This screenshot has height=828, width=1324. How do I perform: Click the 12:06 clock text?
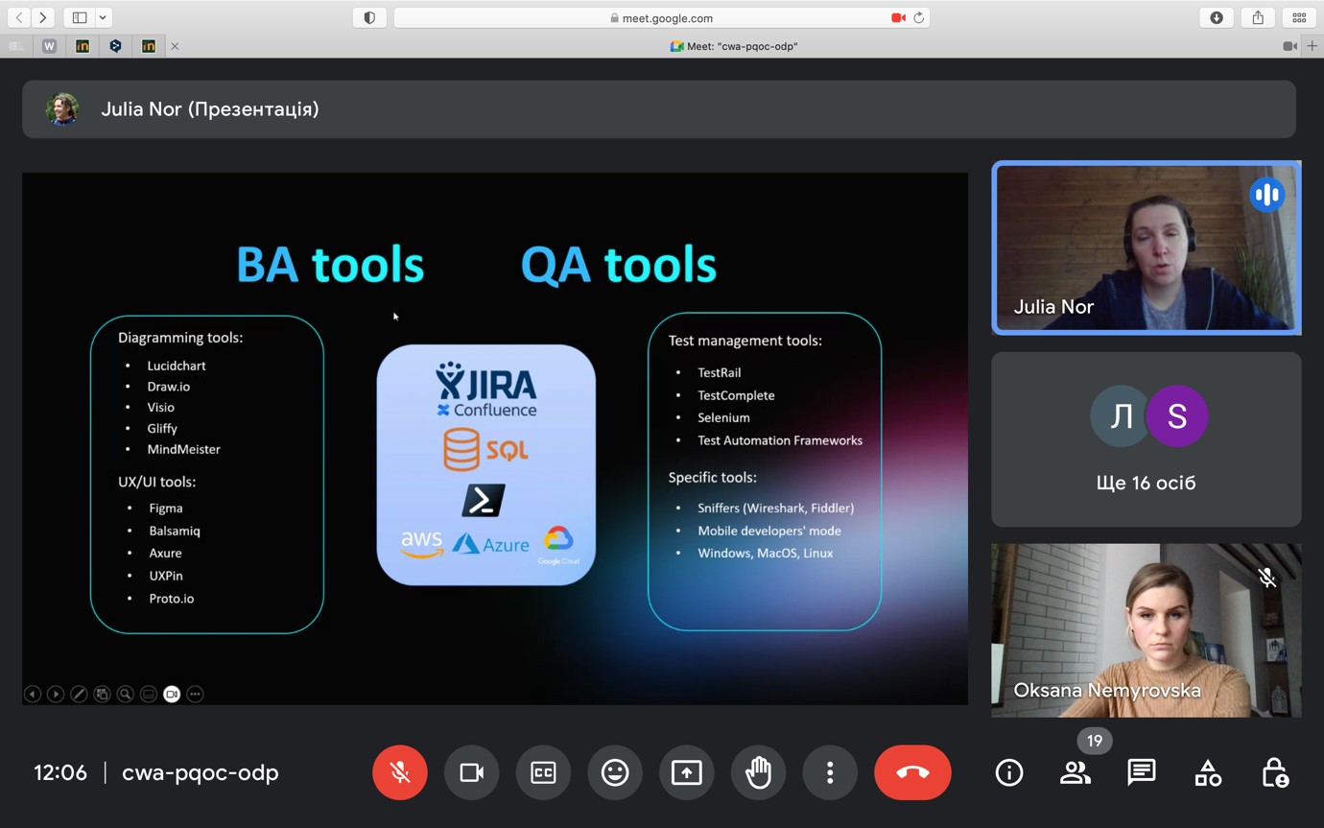point(60,772)
